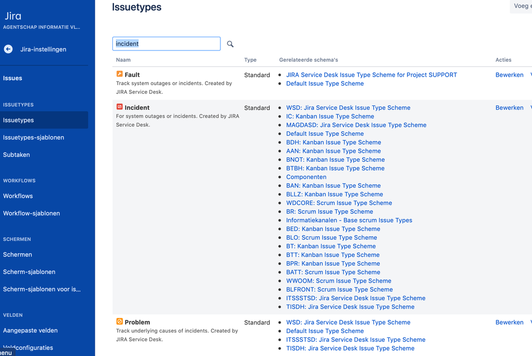Open BLFRONT: Scrum Issue Type Scheme

coord(339,289)
